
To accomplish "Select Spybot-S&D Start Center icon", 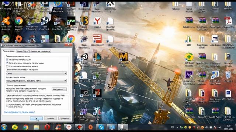I will (215, 78).
